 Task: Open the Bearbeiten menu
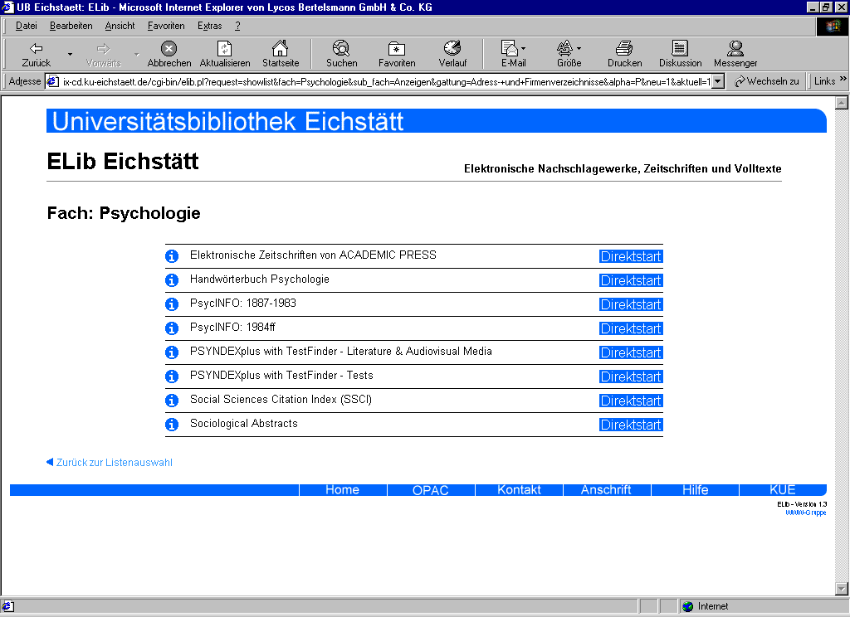pyautogui.click(x=71, y=26)
